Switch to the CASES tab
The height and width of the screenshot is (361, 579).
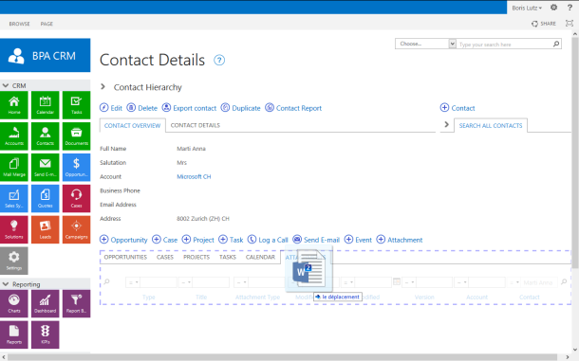click(x=165, y=258)
